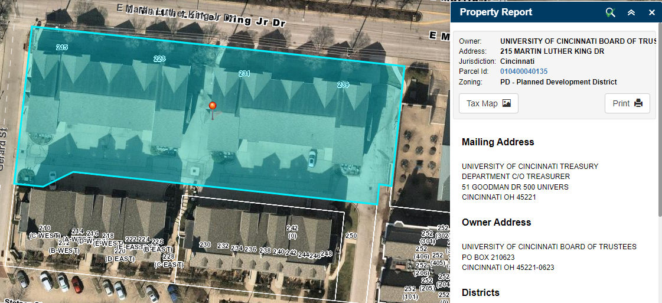Select address label 215 on the map
This screenshot has height=303, width=662.
(x=62, y=47)
